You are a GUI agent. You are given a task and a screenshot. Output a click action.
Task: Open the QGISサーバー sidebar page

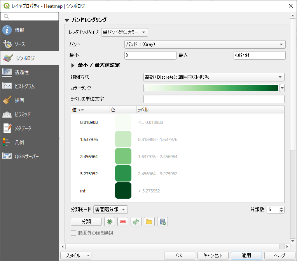coord(30,156)
